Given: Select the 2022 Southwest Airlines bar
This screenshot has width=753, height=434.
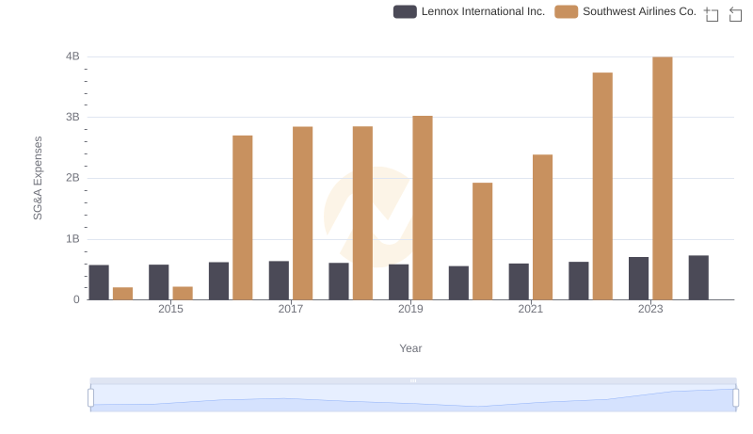Looking at the screenshot, I should tap(602, 185).
